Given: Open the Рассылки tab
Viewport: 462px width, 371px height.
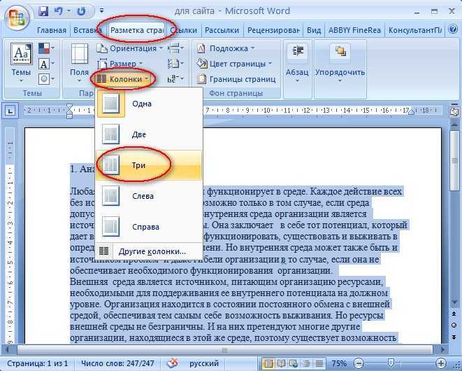Looking at the screenshot, I should click(222, 30).
